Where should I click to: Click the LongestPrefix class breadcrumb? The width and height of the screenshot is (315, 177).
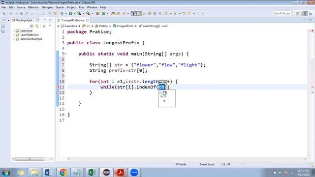click(123, 26)
